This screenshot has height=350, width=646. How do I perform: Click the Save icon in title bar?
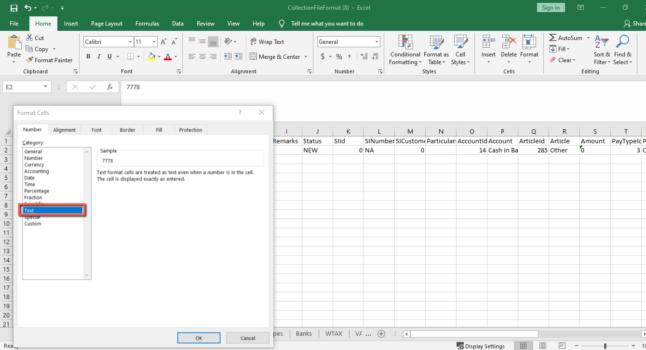13,8
